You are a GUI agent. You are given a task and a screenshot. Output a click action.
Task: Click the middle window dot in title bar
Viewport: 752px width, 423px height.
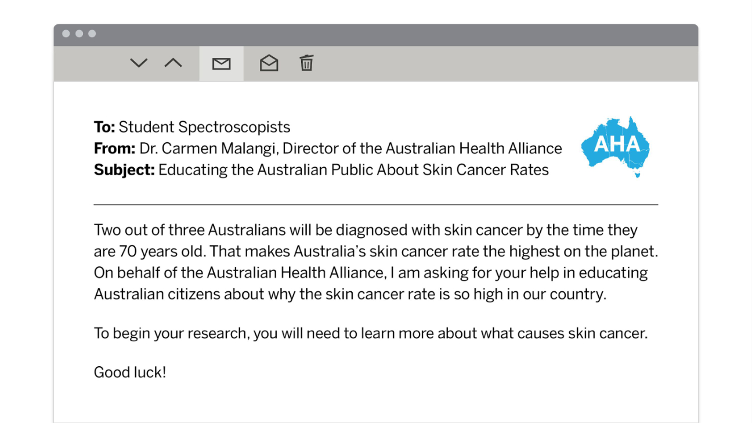(79, 34)
